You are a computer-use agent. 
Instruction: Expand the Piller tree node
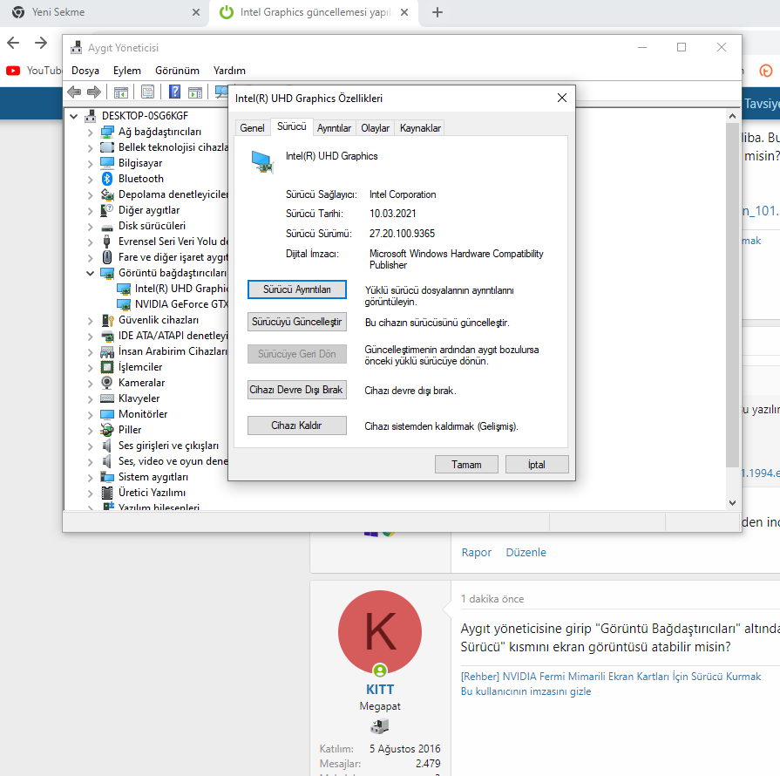(90, 430)
